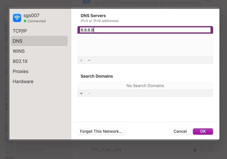Viewport: 227px width, 159px height.
Task: Click the 8.8.8.8 DNS server input field
Action: 145,30
